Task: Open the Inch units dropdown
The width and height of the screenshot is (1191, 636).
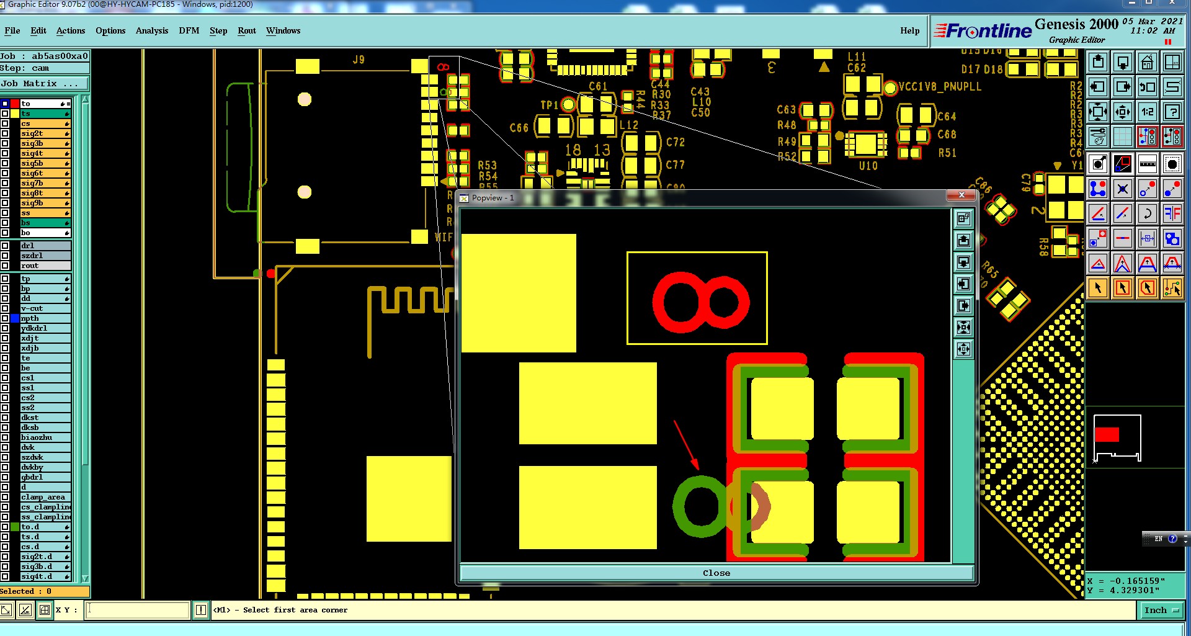Action: coord(1161,610)
